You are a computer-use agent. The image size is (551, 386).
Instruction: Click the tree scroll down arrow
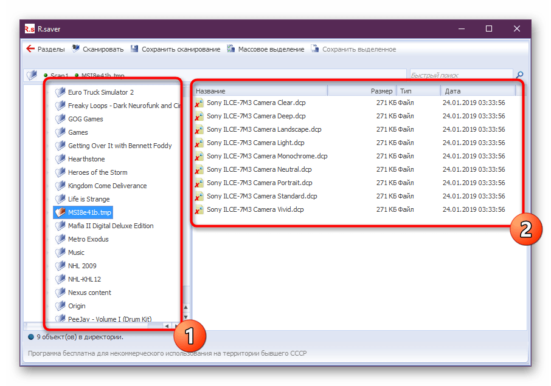[x=186, y=317]
